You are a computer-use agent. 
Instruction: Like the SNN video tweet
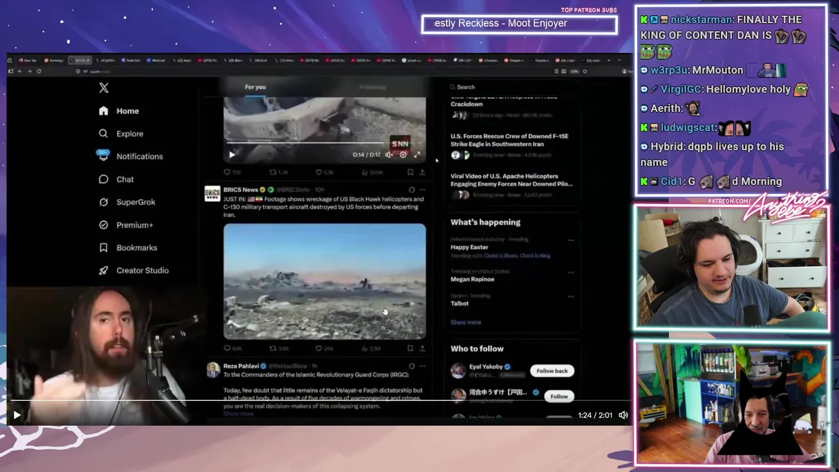319,172
